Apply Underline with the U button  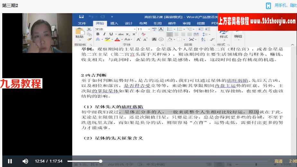111,34
